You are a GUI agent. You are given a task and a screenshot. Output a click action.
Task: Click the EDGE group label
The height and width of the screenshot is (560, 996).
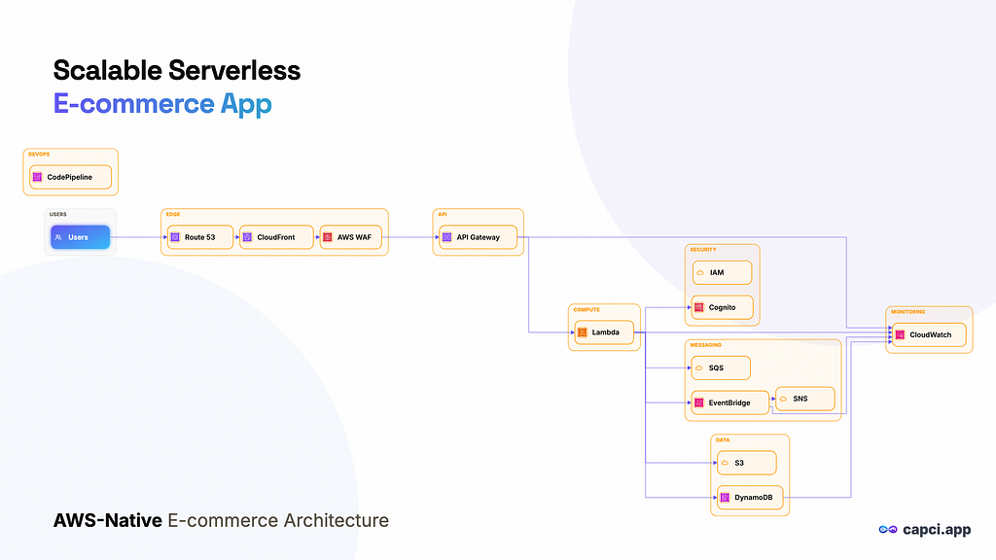(x=173, y=215)
